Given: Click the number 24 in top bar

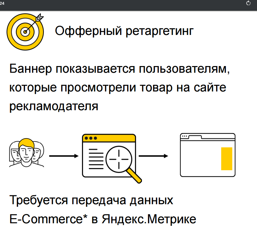Looking at the screenshot, I should tap(2, 3).
